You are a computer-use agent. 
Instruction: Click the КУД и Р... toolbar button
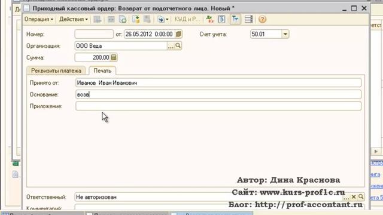(187, 19)
